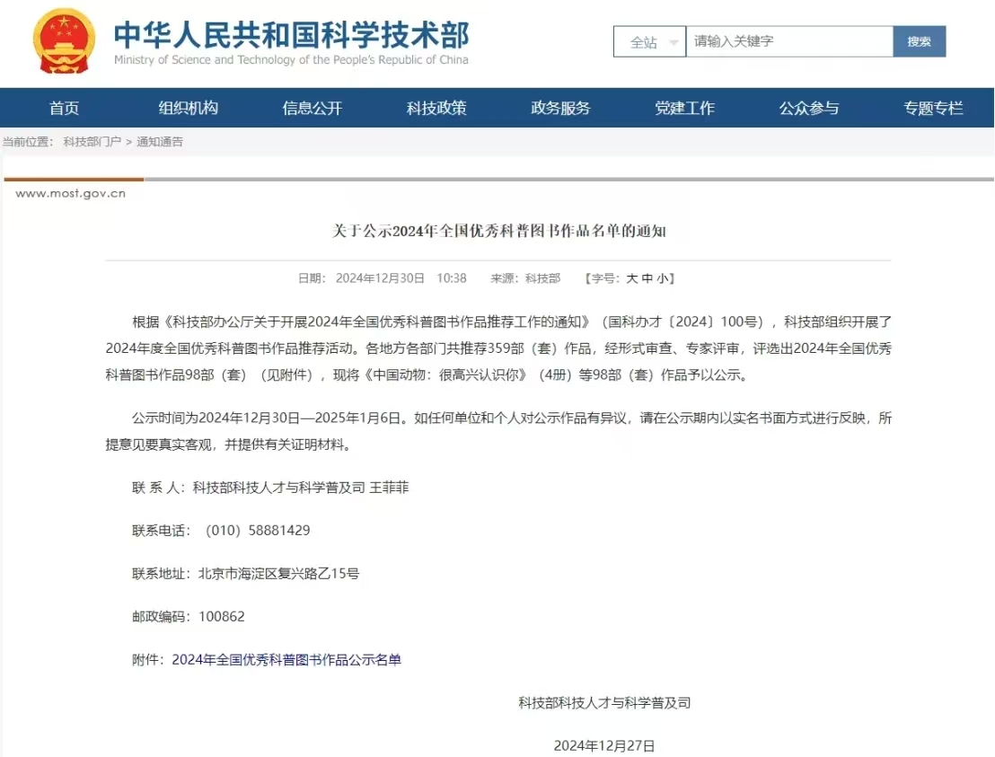This screenshot has height=757, width=995.
Task: Open the 科技政策 navigation item
Action: [x=436, y=109]
